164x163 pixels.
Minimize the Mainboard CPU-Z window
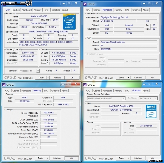click(x=144, y=3)
